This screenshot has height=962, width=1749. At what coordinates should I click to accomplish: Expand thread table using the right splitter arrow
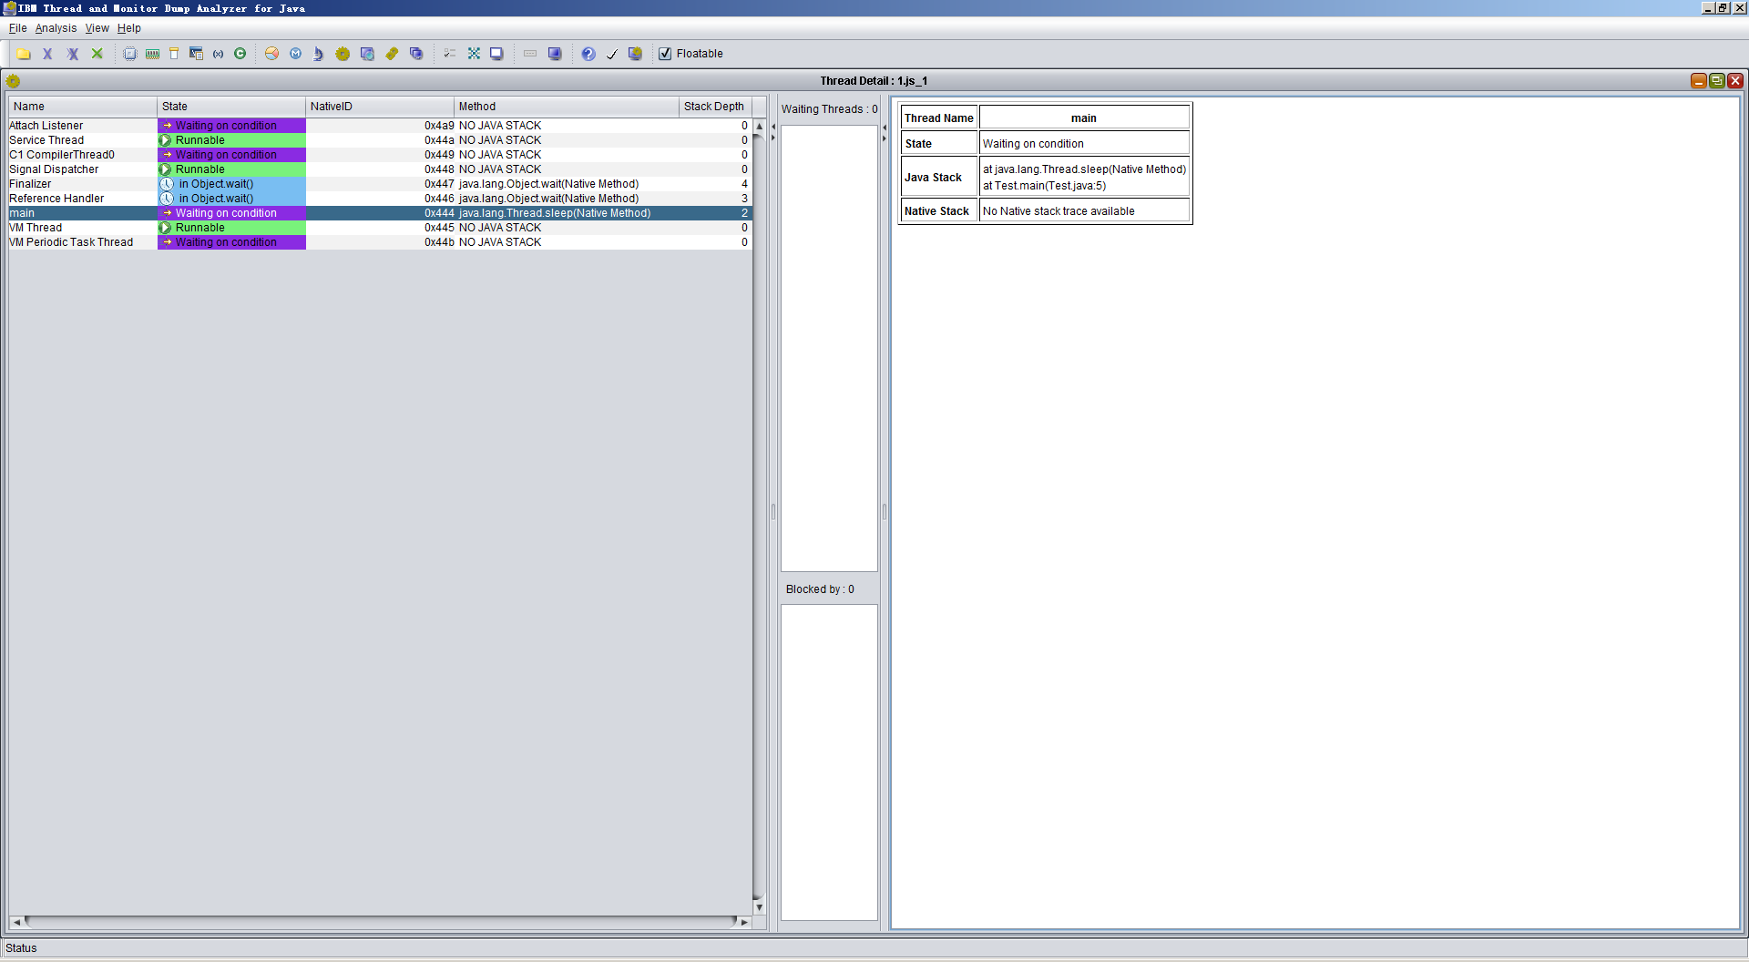click(773, 138)
